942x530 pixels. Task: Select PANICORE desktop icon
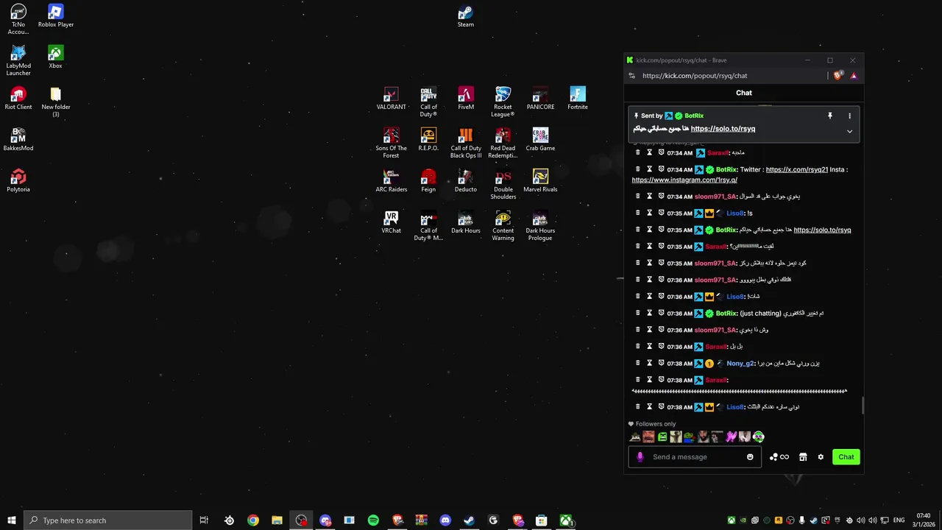540,99
